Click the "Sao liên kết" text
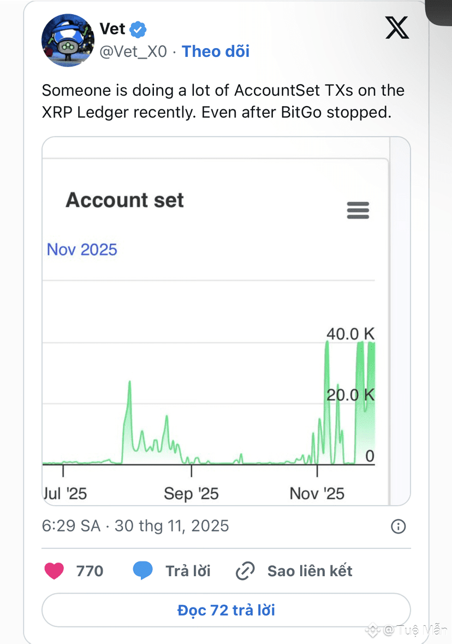 tap(310, 571)
